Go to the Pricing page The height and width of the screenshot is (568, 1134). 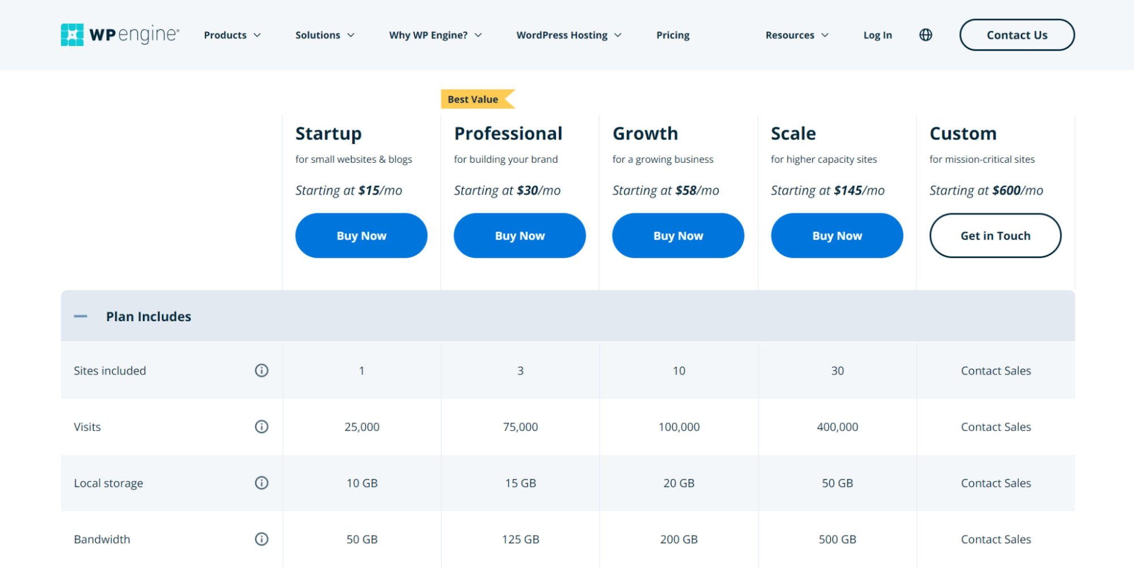click(x=673, y=35)
